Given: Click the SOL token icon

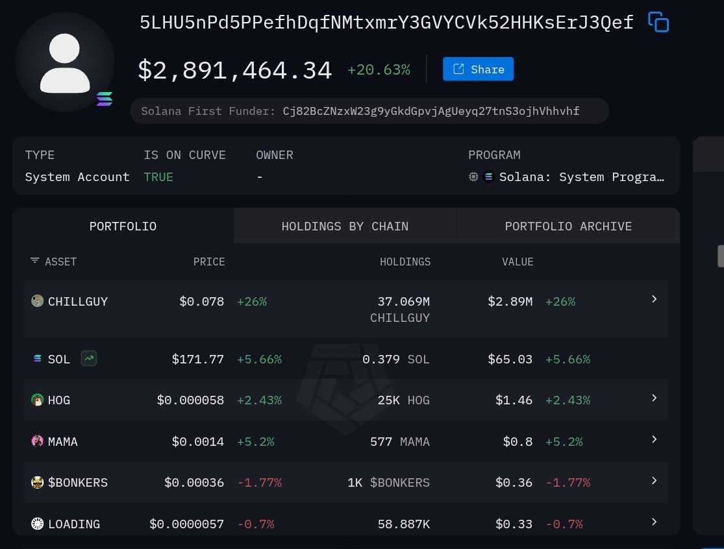Looking at the screenshot, I should 38,358.
